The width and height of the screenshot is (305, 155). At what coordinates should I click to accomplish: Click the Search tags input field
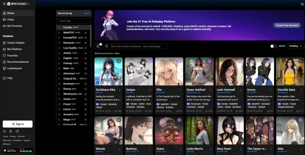[x=74, y=21]
